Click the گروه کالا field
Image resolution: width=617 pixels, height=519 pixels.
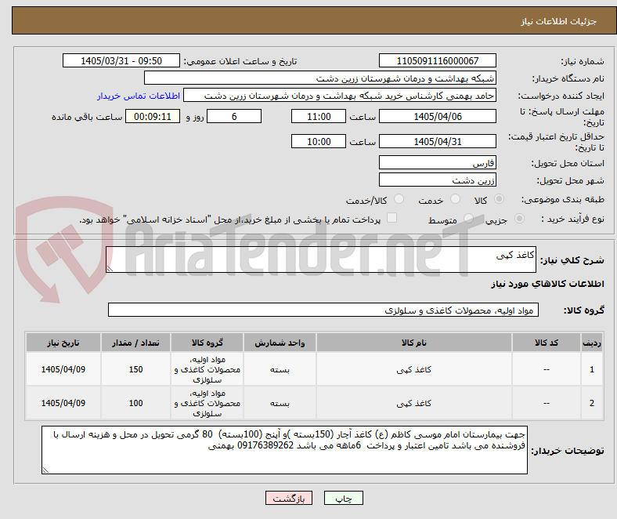(x=323, y=310)
